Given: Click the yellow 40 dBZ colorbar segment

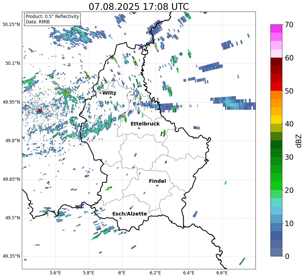Looking at the screenshot, I should [276, 120].
